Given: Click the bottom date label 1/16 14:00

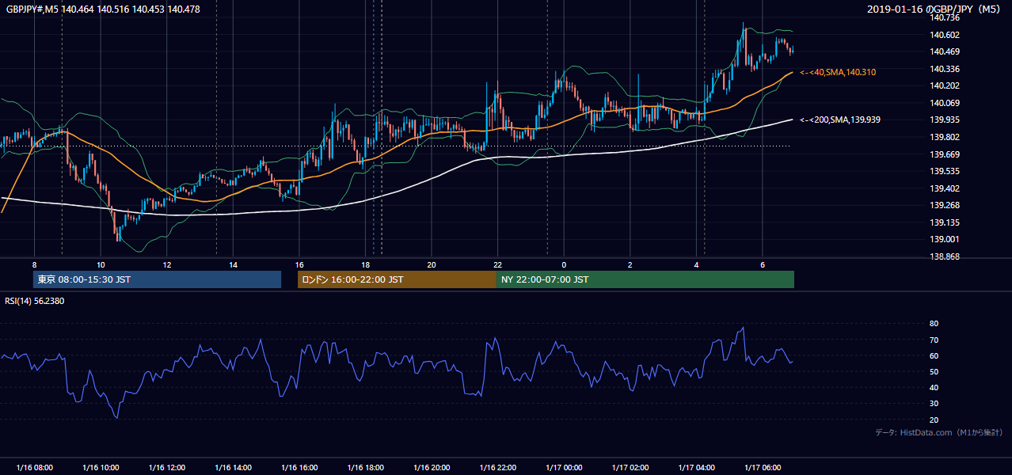Looking at the screenshot, I should coord(233,468).
